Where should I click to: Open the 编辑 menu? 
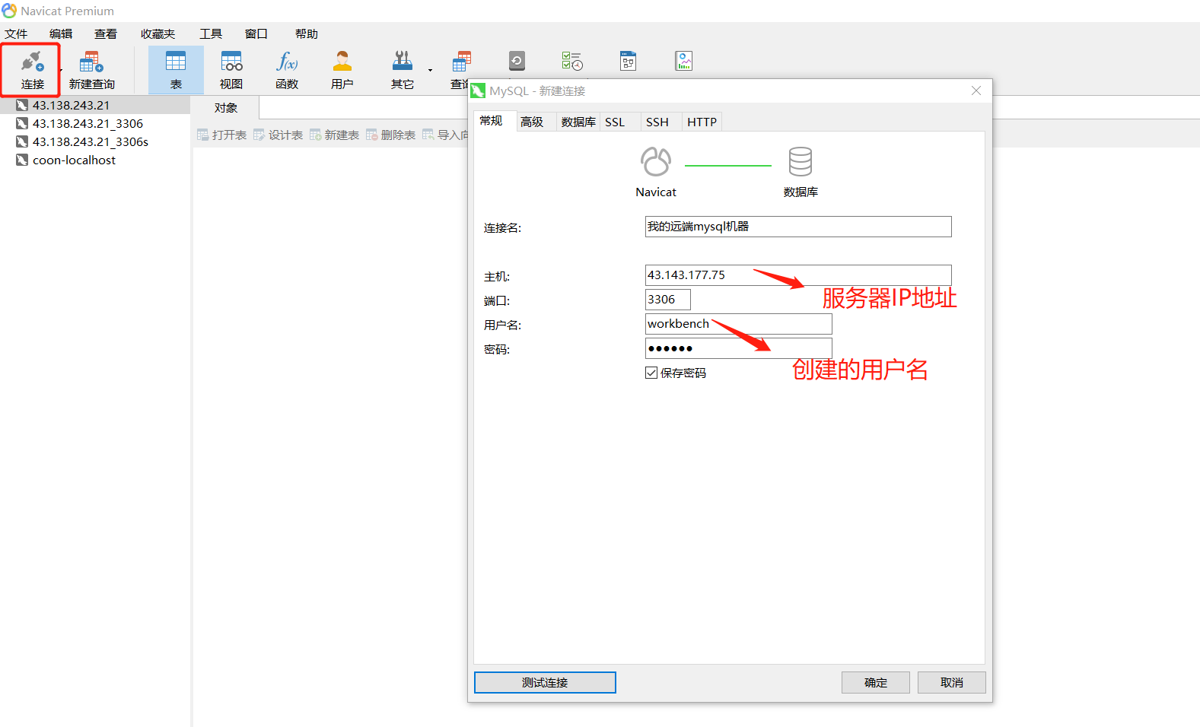pyautogui.click(x=61, y=33)
